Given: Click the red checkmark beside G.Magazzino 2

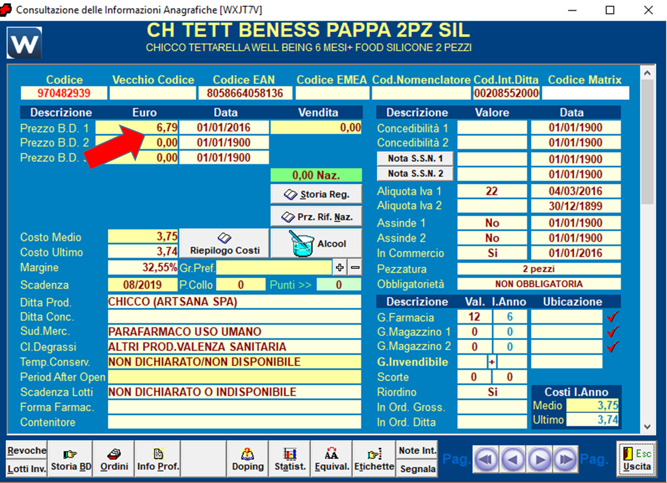Looking at the screenshot, I should (612, 347).
